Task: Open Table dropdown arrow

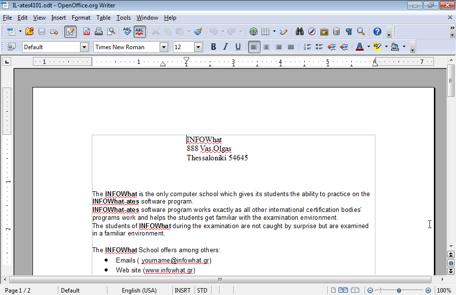Action: coord(274,31)
